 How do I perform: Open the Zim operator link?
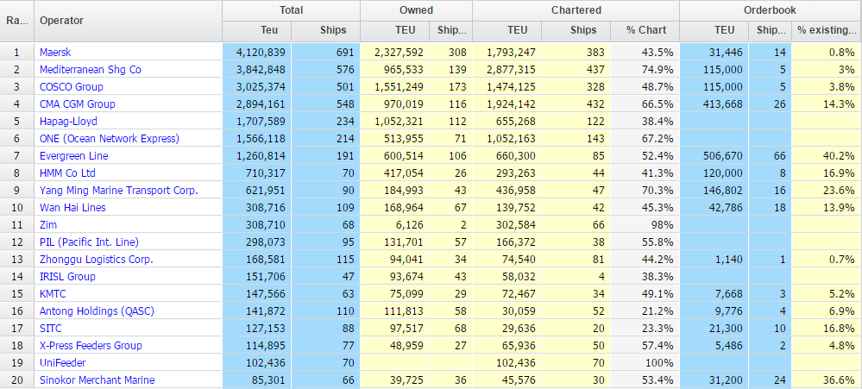coord(48,225)
